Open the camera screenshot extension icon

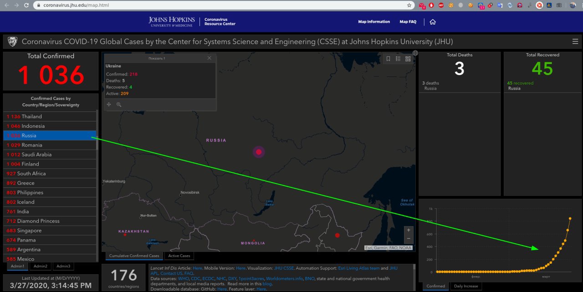559,5
